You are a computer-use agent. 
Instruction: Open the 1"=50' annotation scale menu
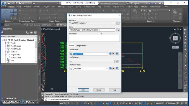click(123, 103)
